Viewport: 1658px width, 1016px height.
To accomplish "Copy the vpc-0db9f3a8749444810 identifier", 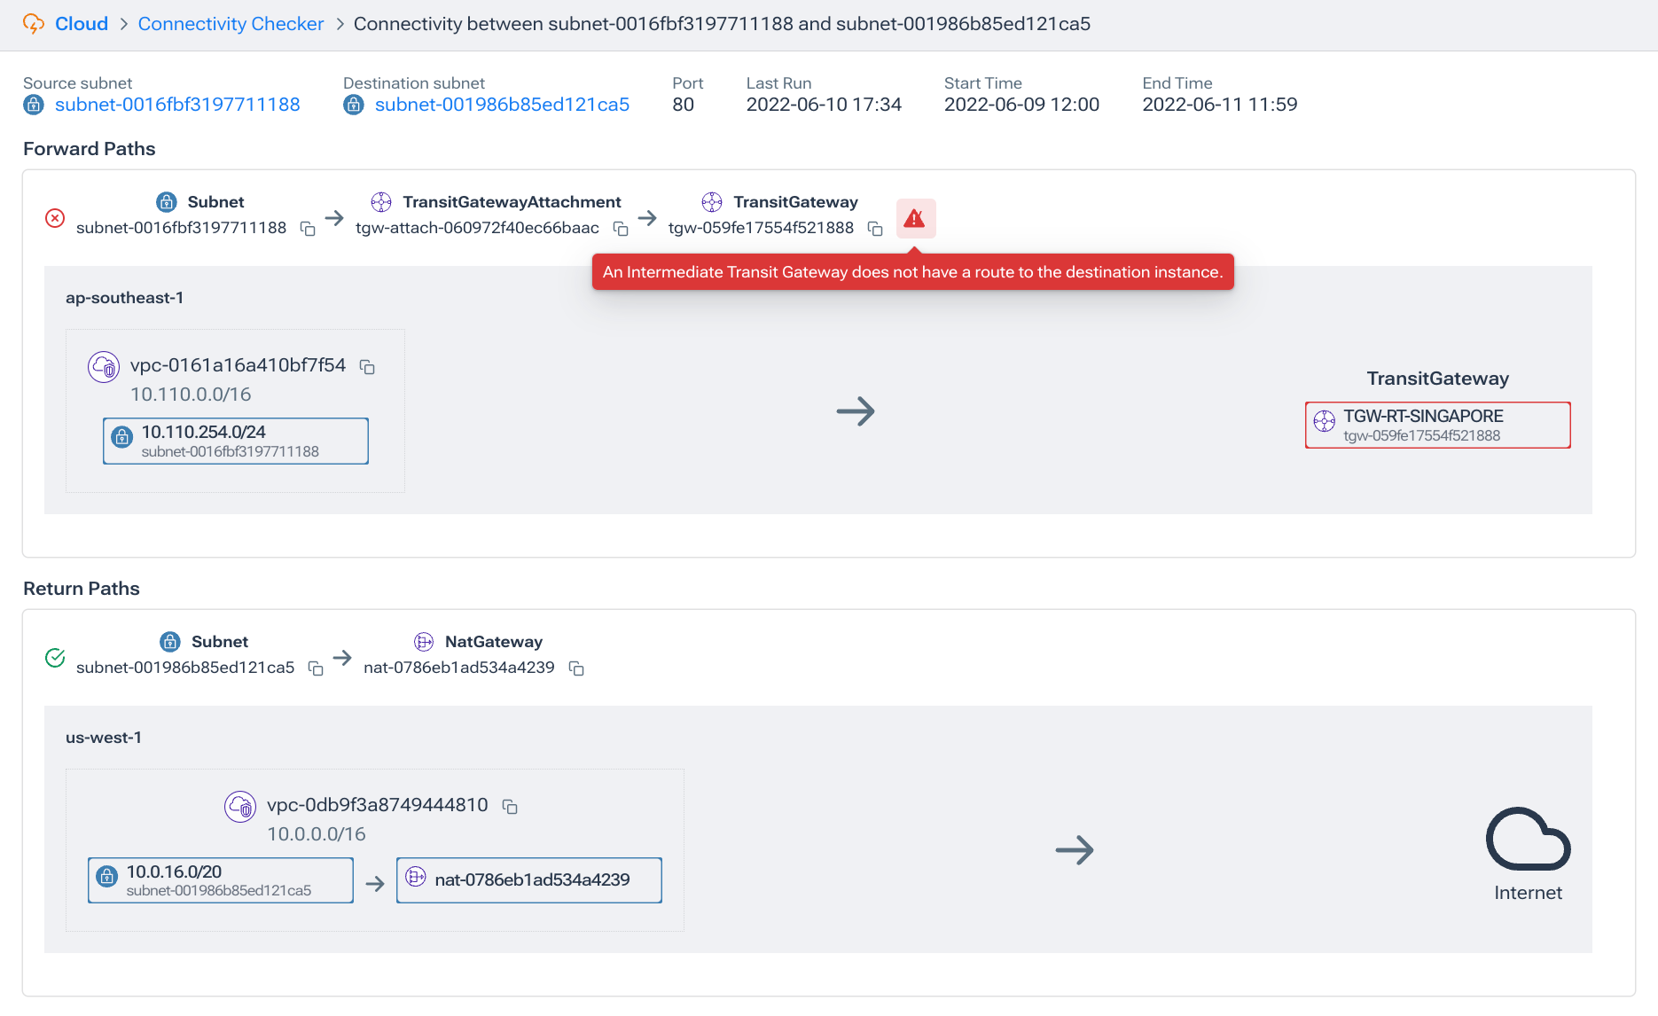I will pyautogui.click(x=509, y=807).
